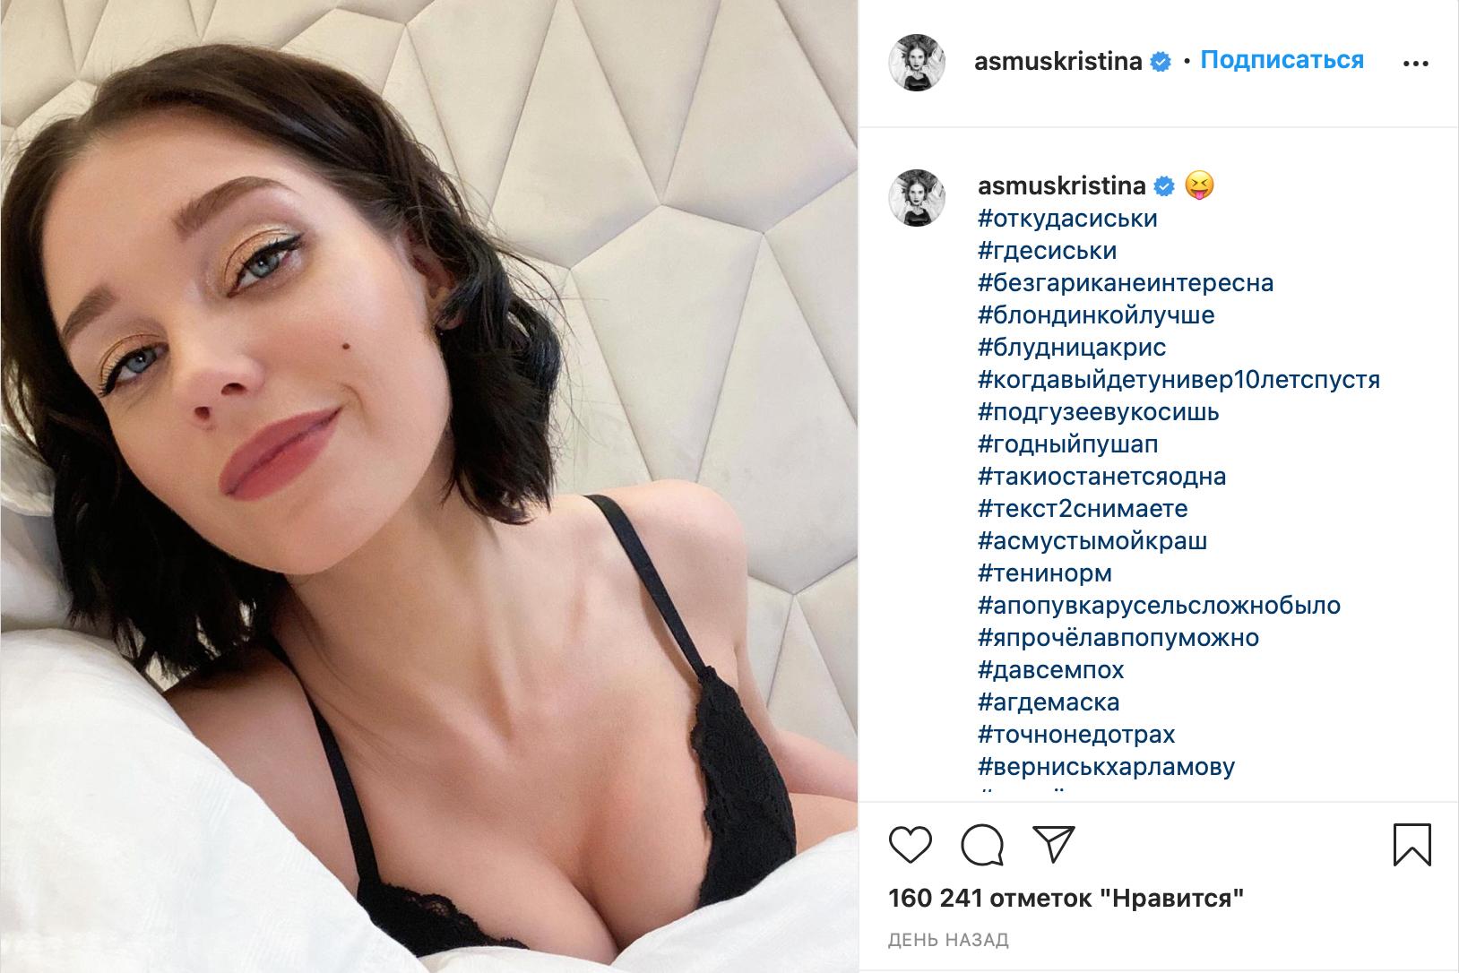
Task: Follow via Подписаться button
Action: point(1282,60)
